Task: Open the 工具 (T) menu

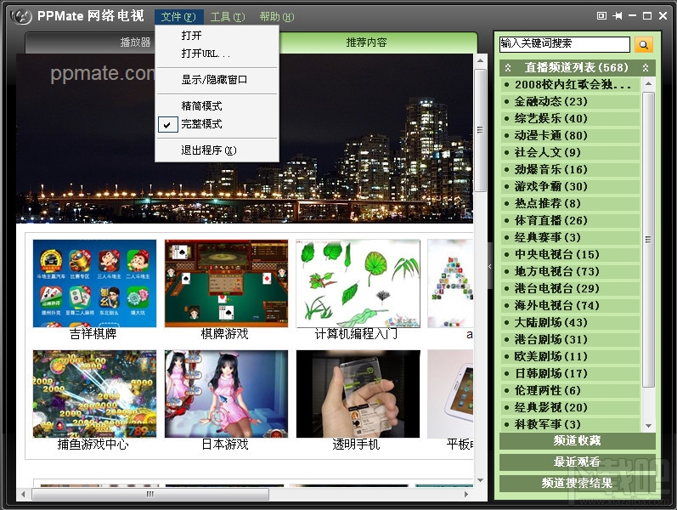Action: tap(228, 17)
